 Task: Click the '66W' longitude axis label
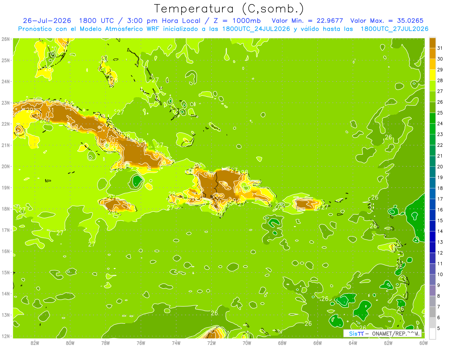318,343
